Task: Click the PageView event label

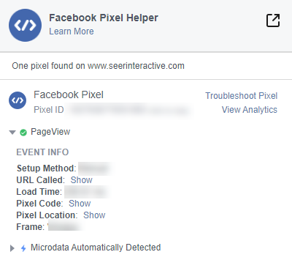Action: click(50, 132)
